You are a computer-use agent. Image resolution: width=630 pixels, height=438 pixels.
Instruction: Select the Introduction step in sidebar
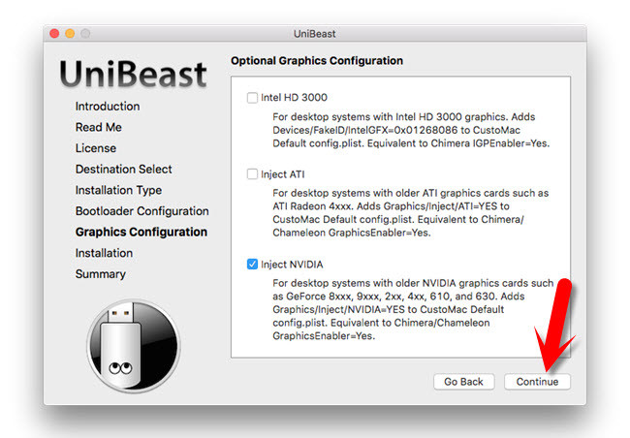(108, 107)
